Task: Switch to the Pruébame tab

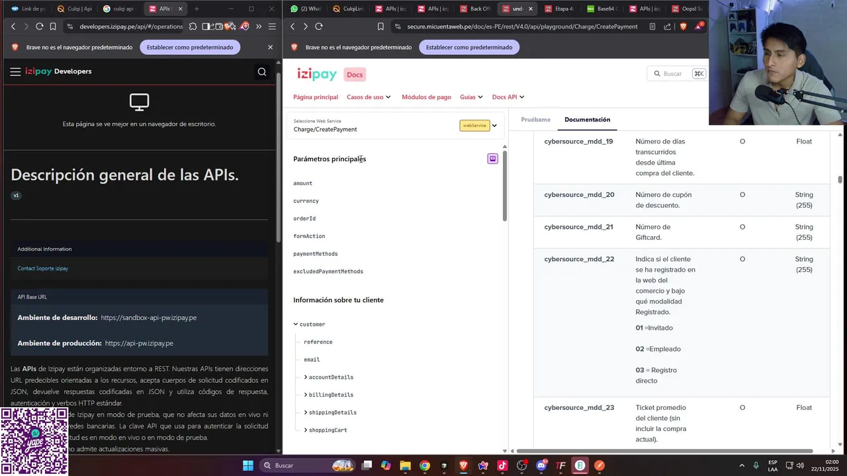Action: (x=535, y=120)
